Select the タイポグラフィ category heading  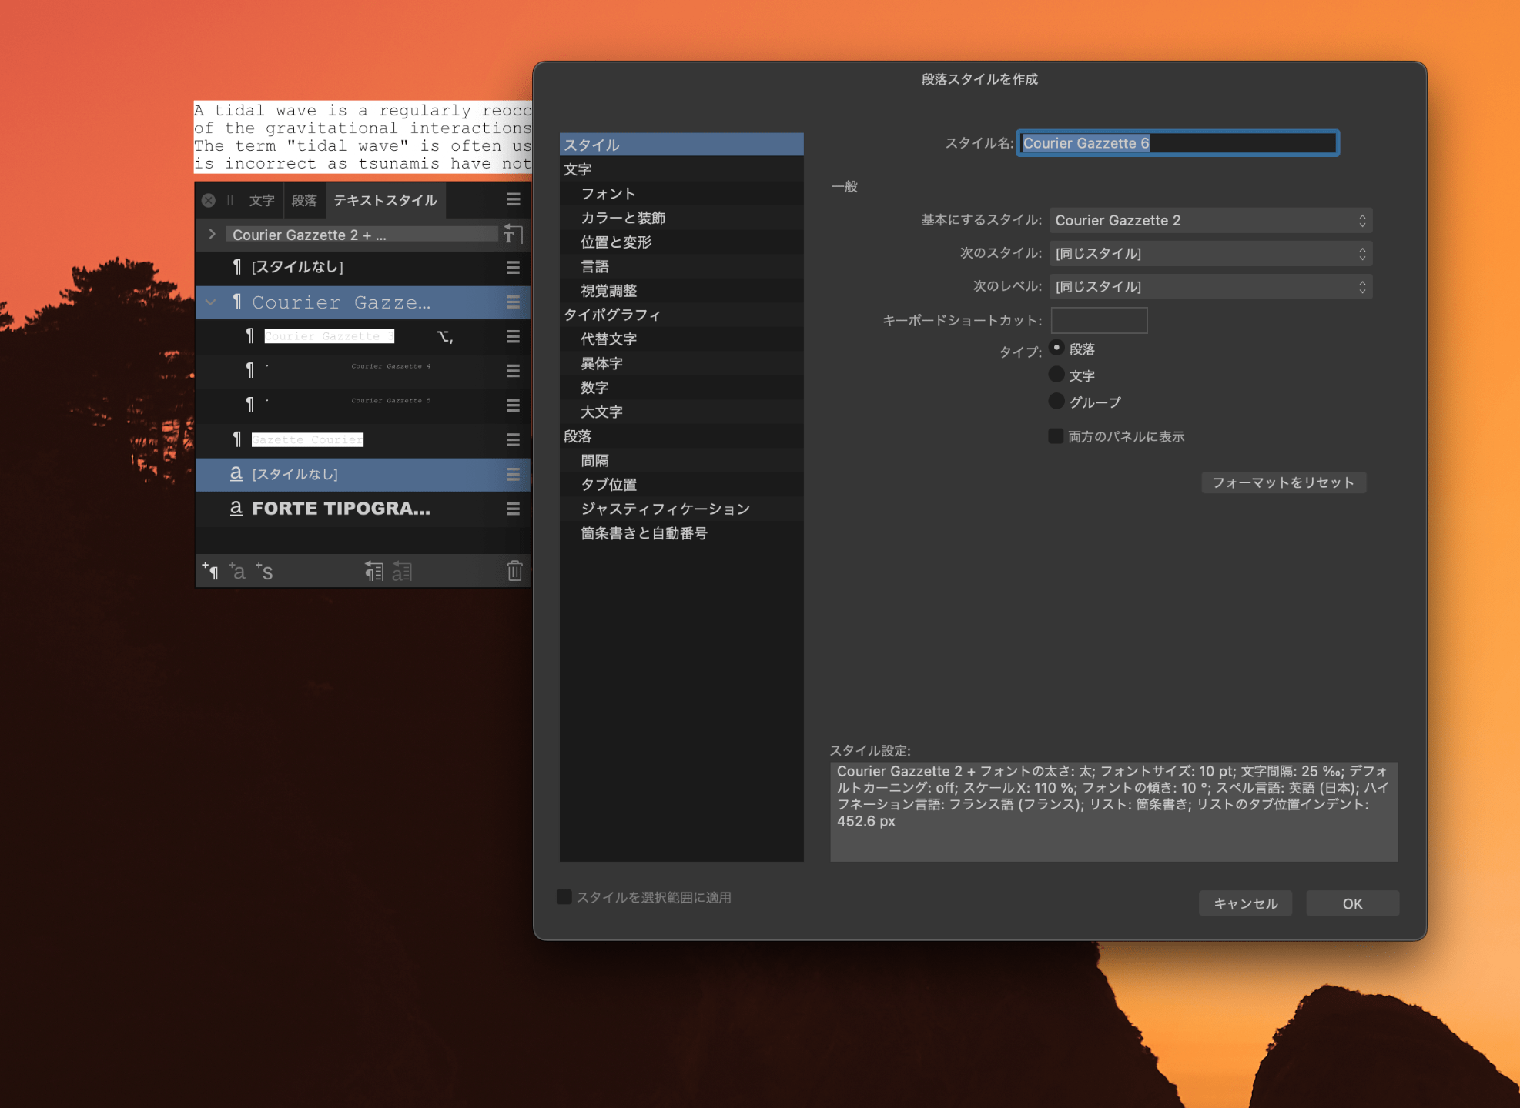[x=681, y=315]
